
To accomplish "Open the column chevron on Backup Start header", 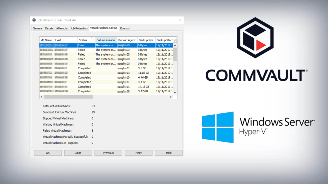I will [x=175, y=40].
